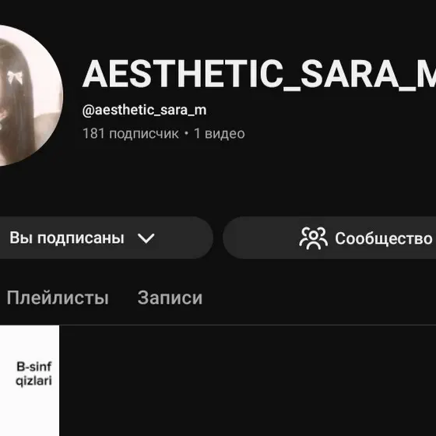The image size is (436, 436).
Task: Click the 1 видео count
Action: tap(220, 134)
